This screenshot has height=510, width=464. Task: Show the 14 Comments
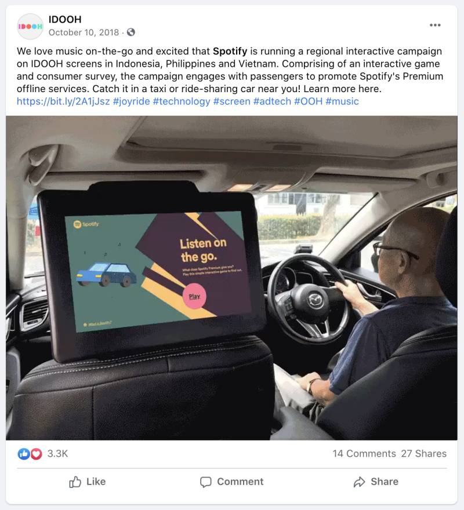[x=364, y=453]
